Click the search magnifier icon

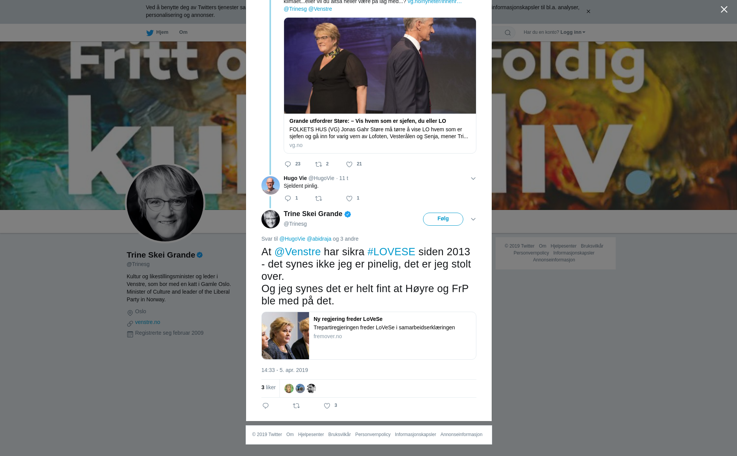click(508, 33)
